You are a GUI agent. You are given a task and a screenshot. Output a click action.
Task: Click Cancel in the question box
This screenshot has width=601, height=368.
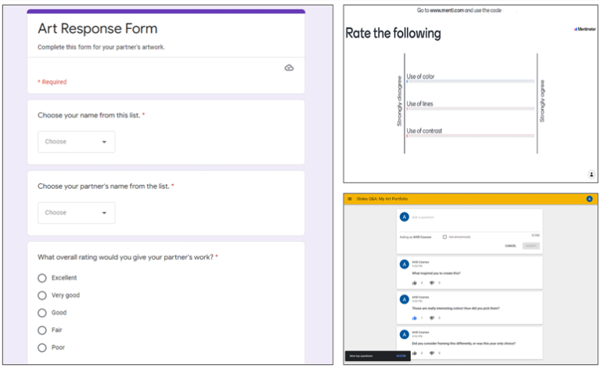(x=509, y=245)
